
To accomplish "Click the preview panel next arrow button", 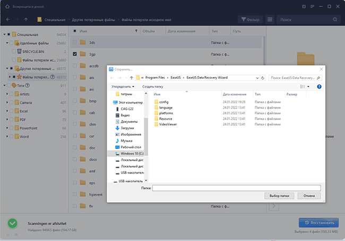I will pyautogui.click(x=274, y=206).
